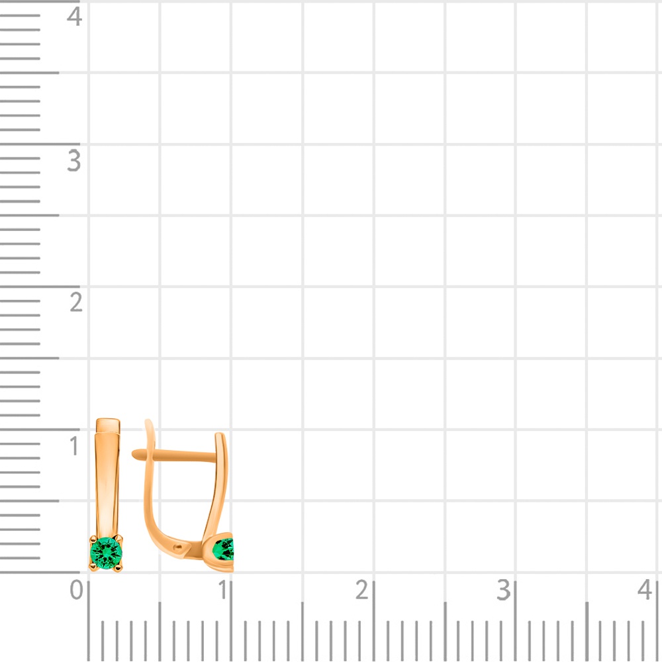This screenshot has width=662, height=662.
Task: Click the '4' label on the vertical ruler
Action: (x=74, y=17)
